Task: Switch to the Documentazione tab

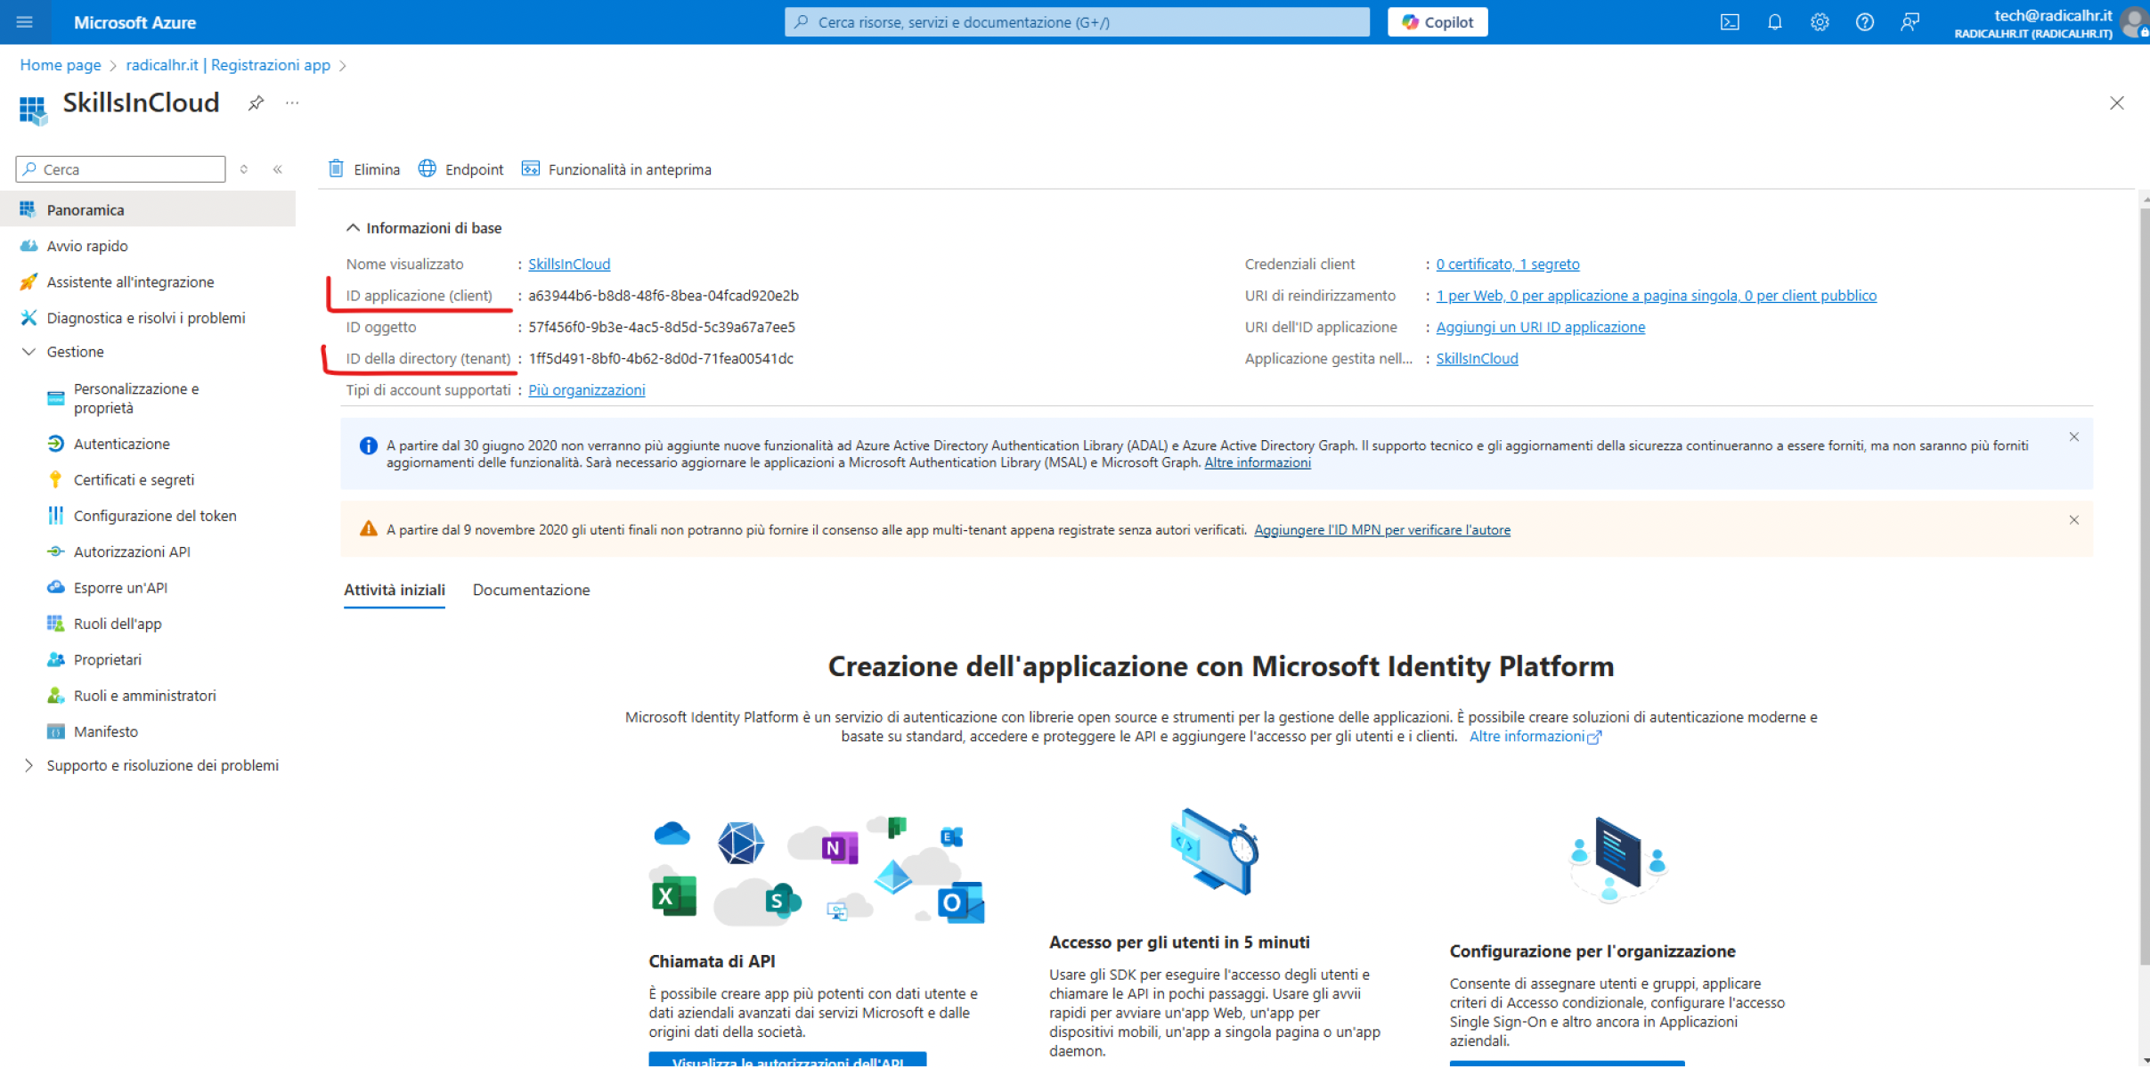Action: (532, 591)
